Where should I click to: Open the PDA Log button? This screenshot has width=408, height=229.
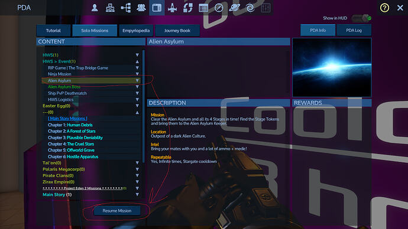pos(354,30)
